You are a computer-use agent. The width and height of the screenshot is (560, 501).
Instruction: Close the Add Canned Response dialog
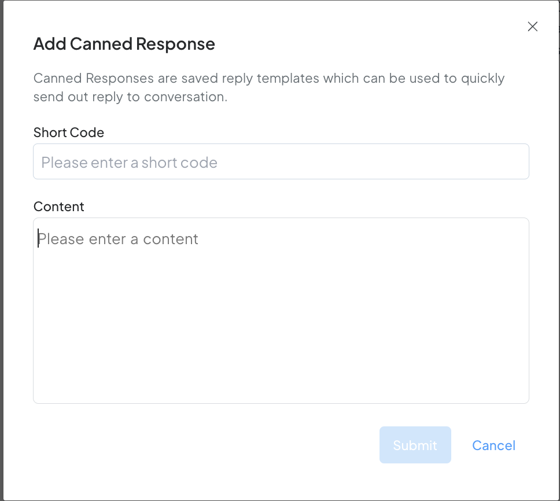click(533, 27)
